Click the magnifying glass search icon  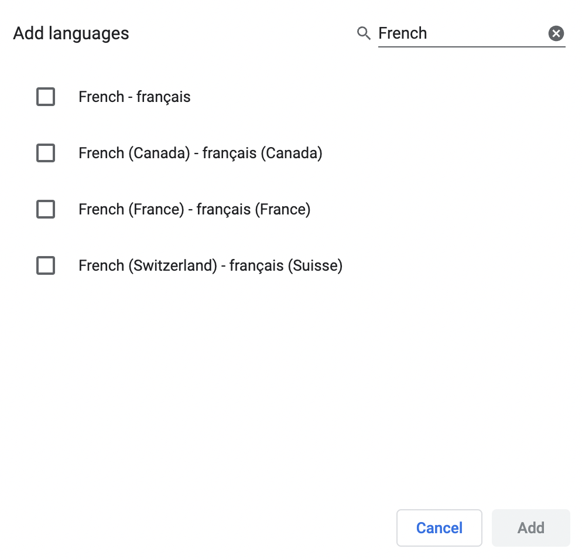364,33
